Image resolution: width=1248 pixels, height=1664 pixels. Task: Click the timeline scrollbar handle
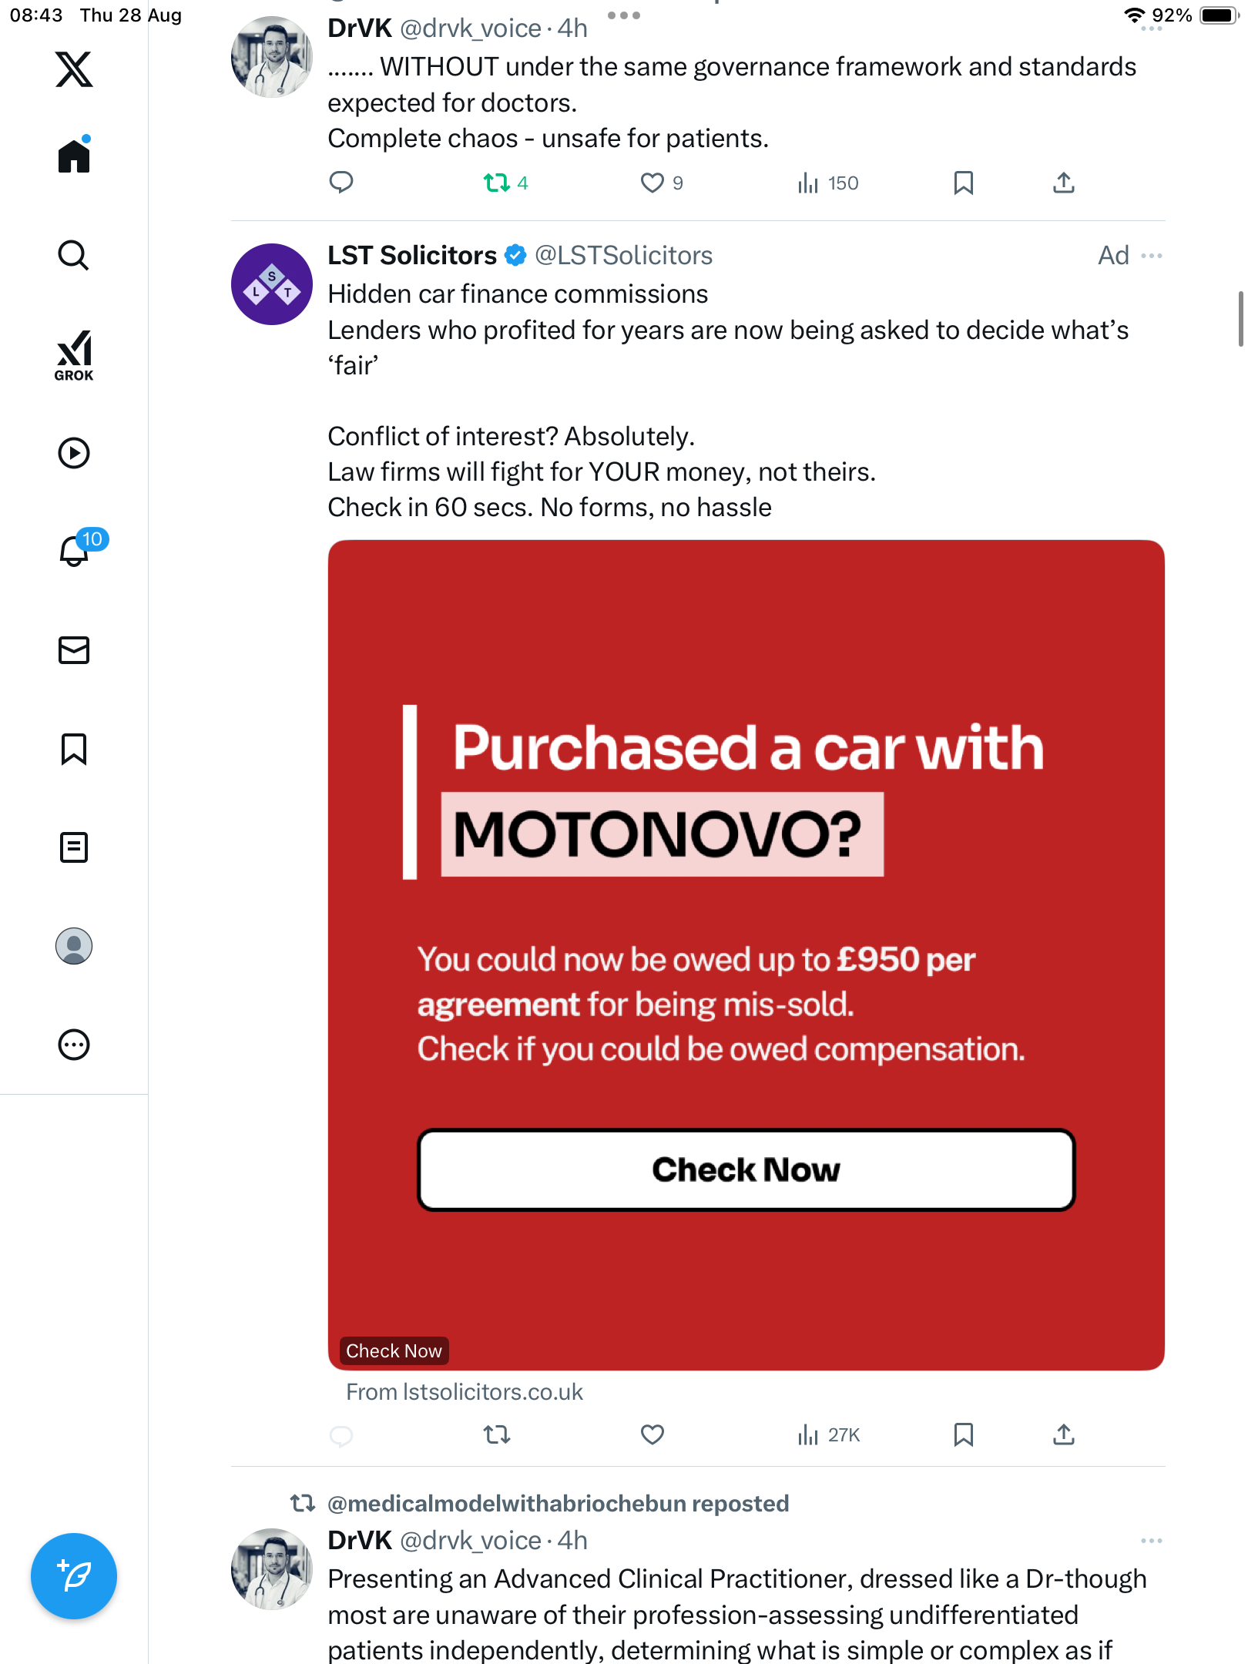pyautogui.click(x=1240, y=319)
